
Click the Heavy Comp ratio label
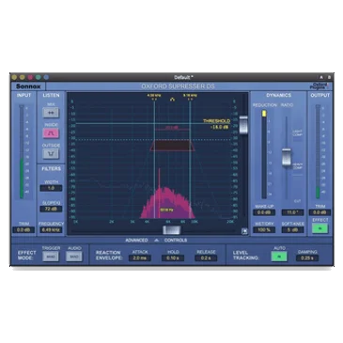point(298,166)
